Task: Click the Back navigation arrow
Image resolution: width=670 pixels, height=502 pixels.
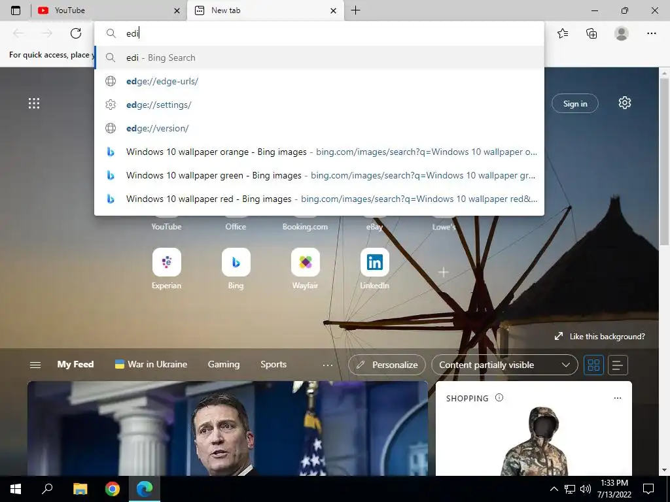Action: click(x=18, y=33)
